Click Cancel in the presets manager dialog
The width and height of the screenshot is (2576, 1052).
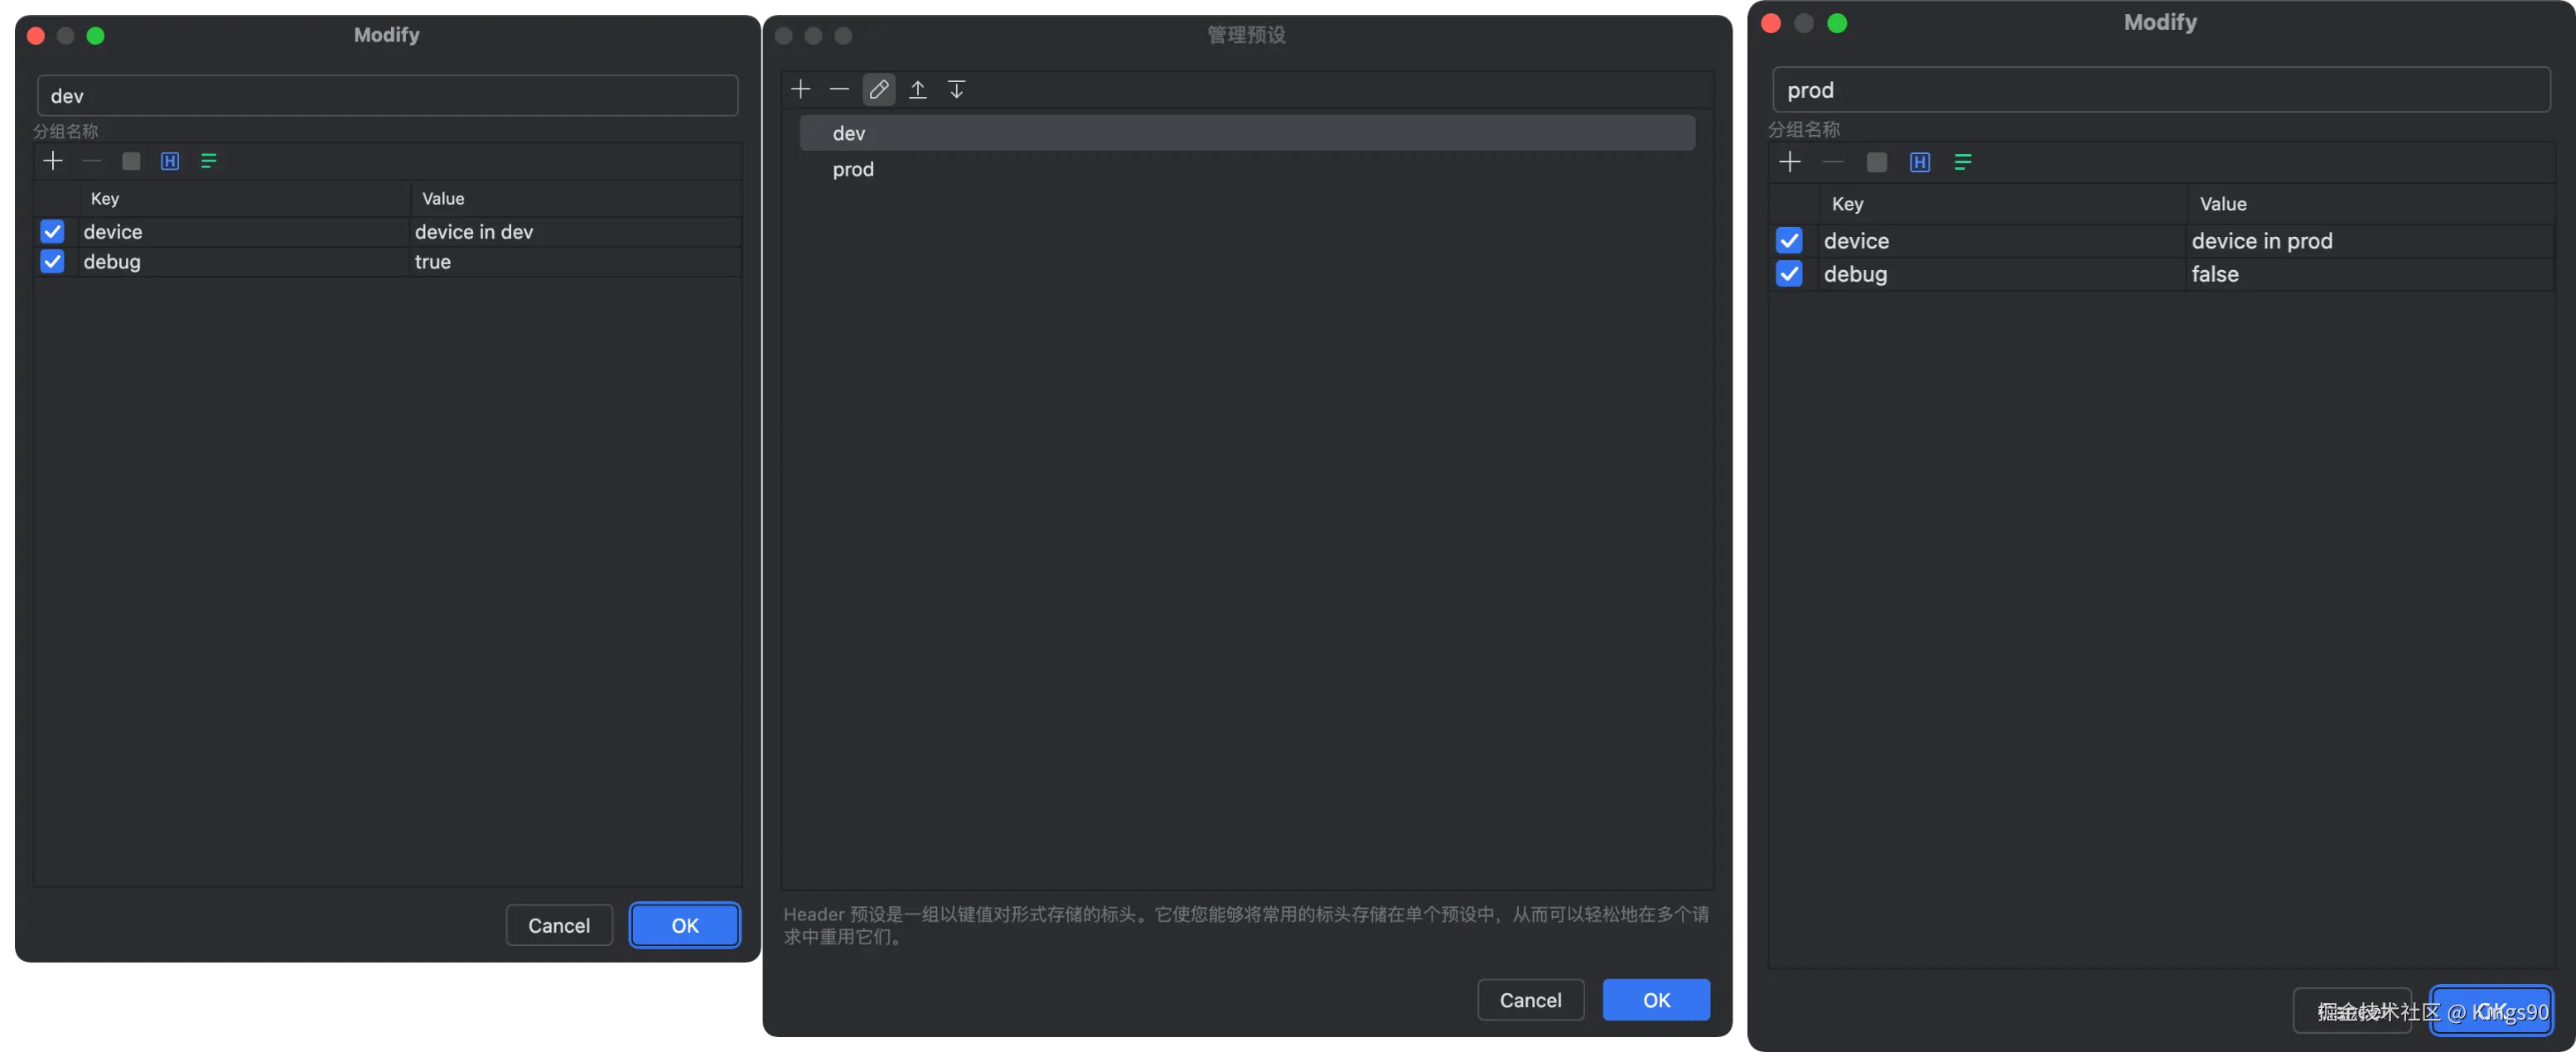tap(1530, 1000)
